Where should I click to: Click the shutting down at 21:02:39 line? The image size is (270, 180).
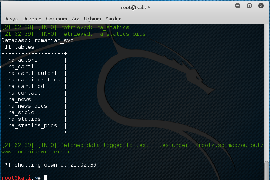[49, 165]
